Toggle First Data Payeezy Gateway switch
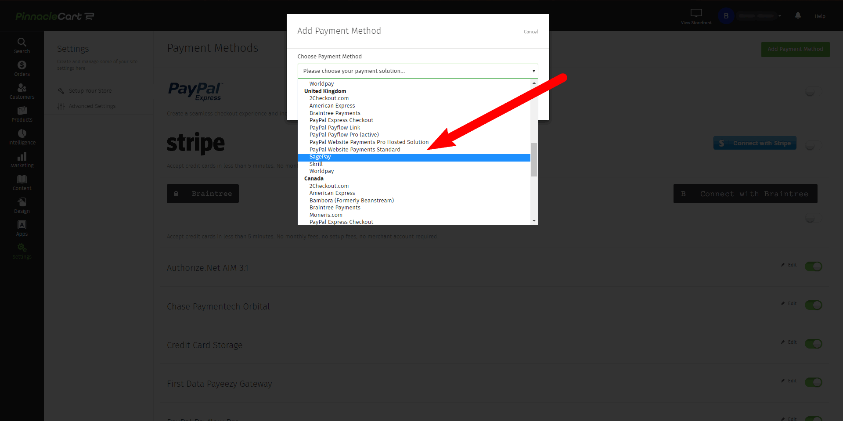 pos(814,382)
